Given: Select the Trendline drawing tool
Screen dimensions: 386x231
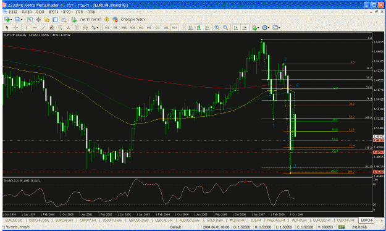Looking at the screenshot, I should (43, 28).
